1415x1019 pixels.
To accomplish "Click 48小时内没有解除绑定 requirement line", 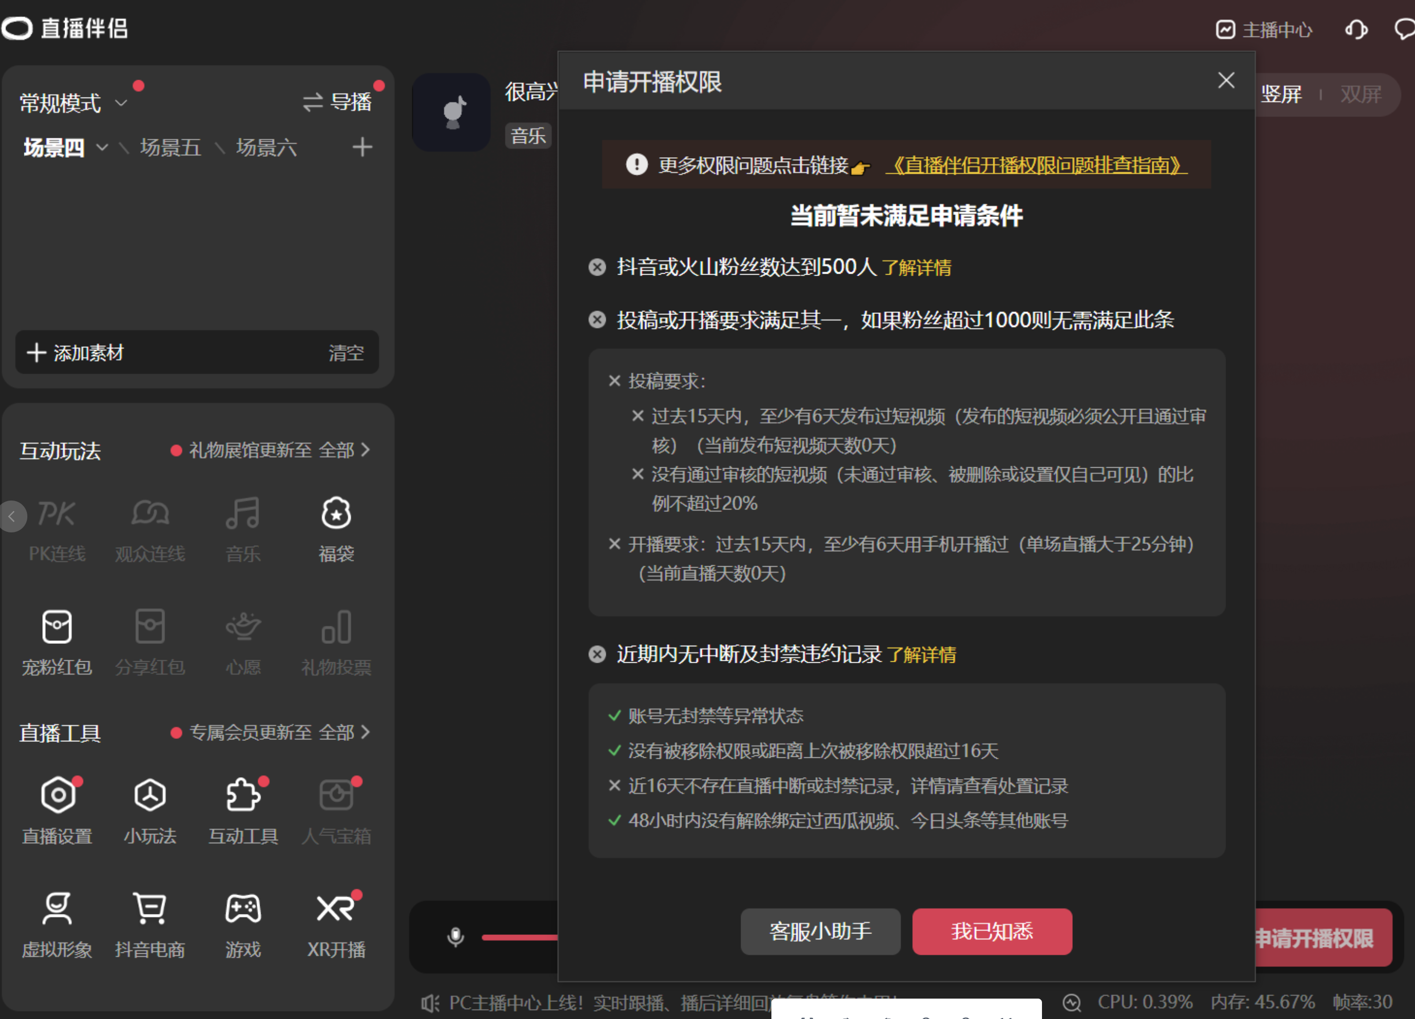I will click(848, 820).
